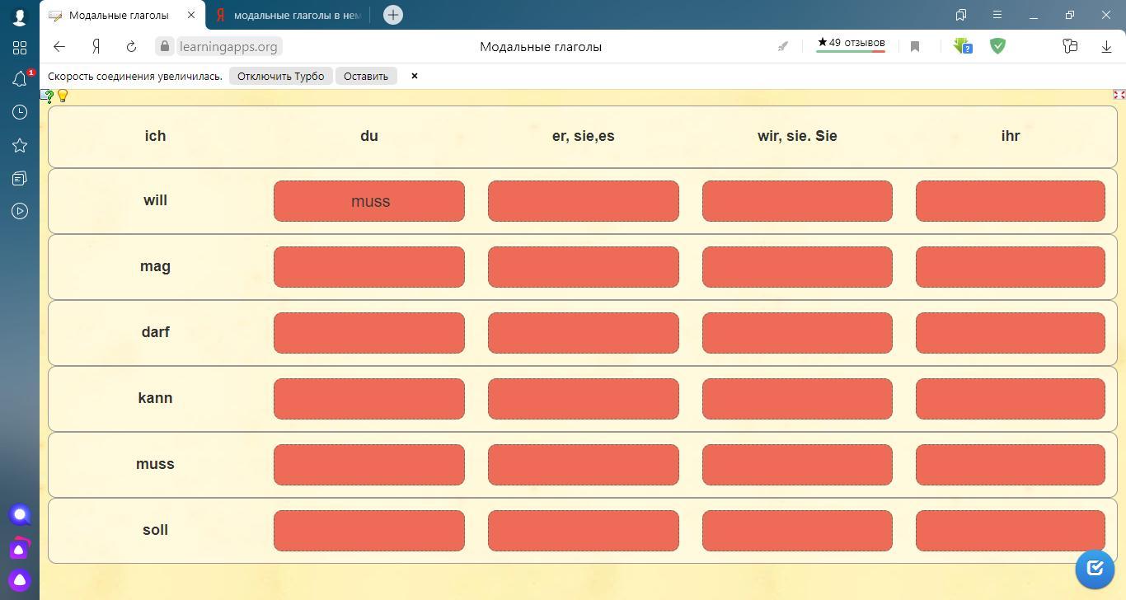
Task: Click the darf row label
Action: point(155,332)
